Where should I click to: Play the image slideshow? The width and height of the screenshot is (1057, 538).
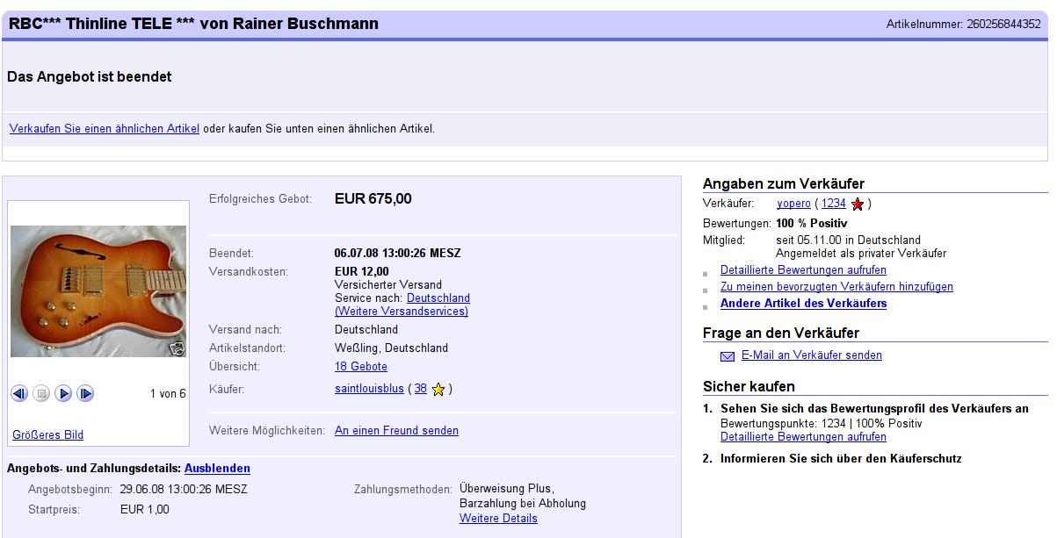click(x=63, y=394)
